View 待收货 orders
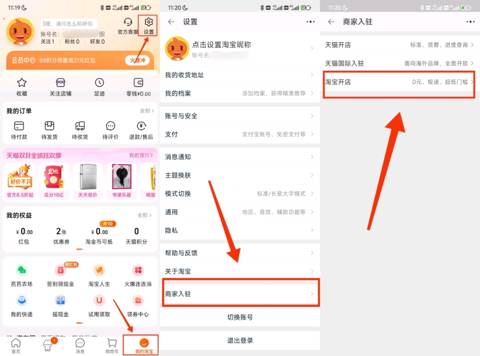Viewport: 480px width, 356px height. click(80, 130)
